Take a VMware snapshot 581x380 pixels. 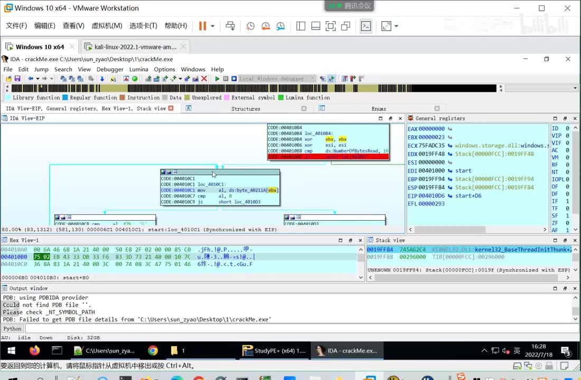coord(250,26)
